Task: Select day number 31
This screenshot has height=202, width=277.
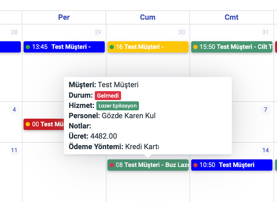Action: 265,32
